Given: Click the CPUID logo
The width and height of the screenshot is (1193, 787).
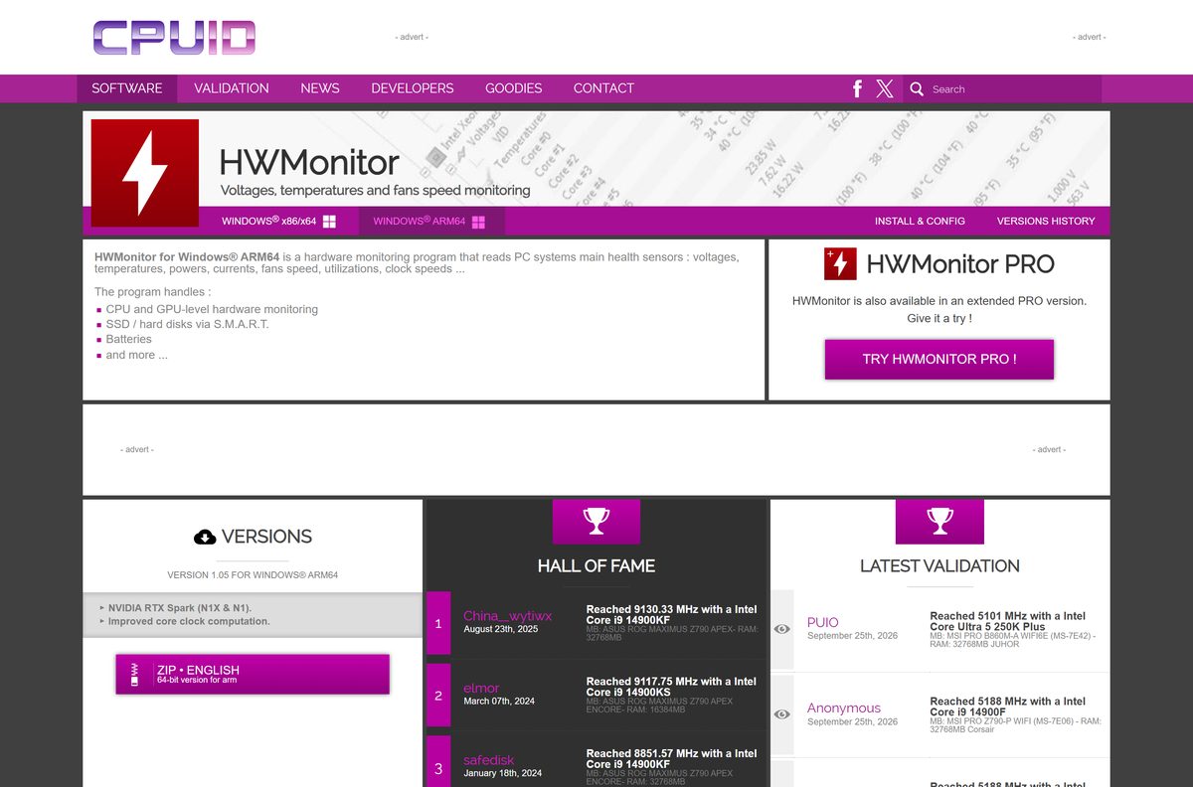Looking at the screenshot, I should click(x=174, y=37).
